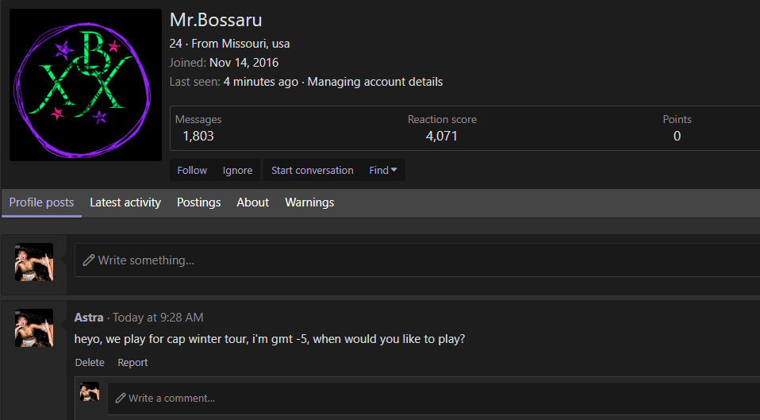Report Astra's profile post

132,362
